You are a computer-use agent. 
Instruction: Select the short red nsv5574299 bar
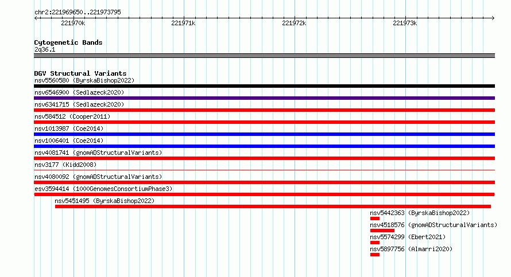375,243
